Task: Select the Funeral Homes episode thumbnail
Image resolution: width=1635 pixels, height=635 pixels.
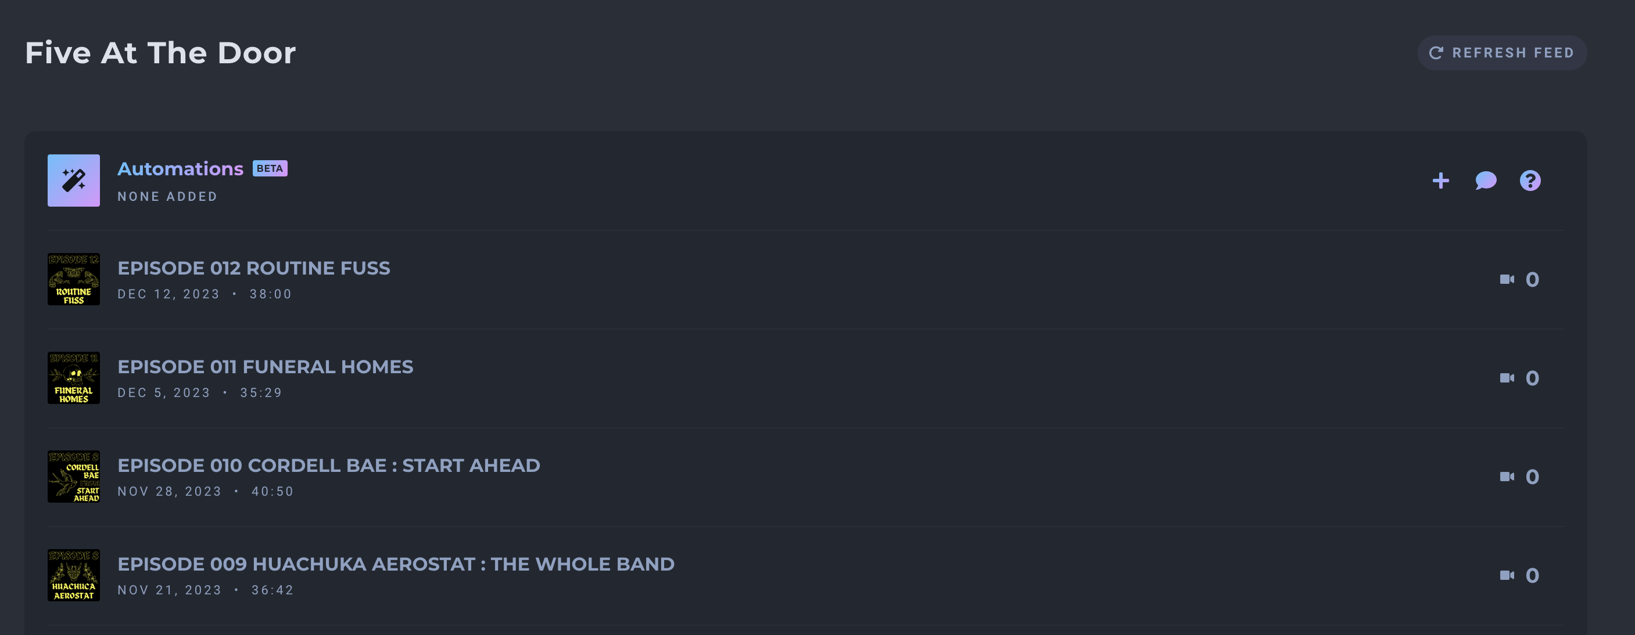Action: (x=74, y=378)
